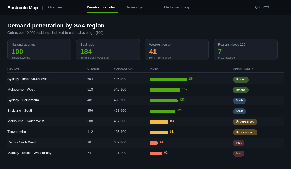This screenshot has width=291, height=169.
Task: Open the Overview tab
Action: pos(55,7)
